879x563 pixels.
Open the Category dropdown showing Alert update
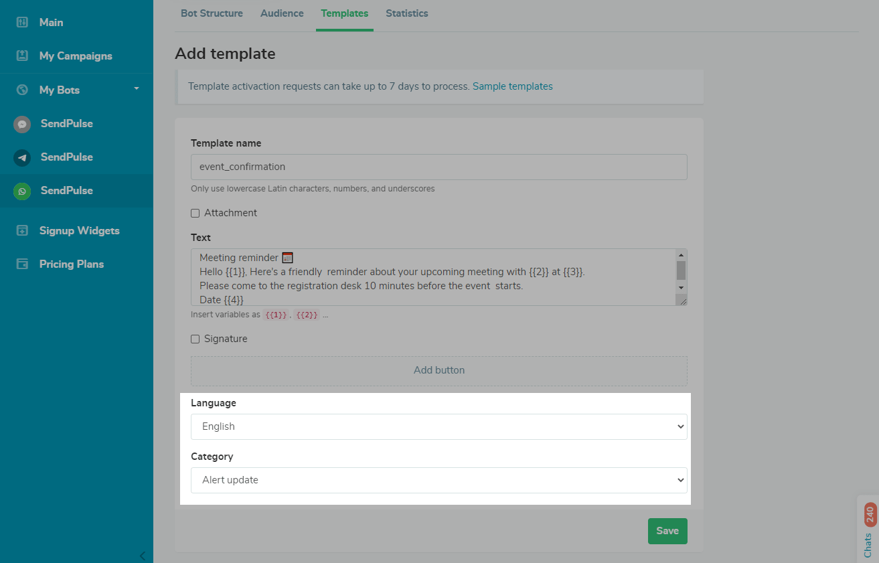[438, 480]
